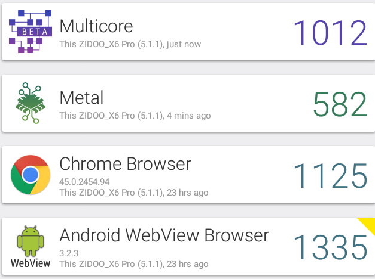Click the Chrome browser logo icon
Viewport: 375px width, 279px height.
point(31,175)
